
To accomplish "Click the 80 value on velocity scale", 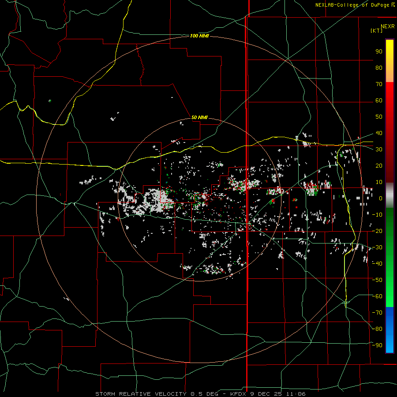I will point(379,68).
